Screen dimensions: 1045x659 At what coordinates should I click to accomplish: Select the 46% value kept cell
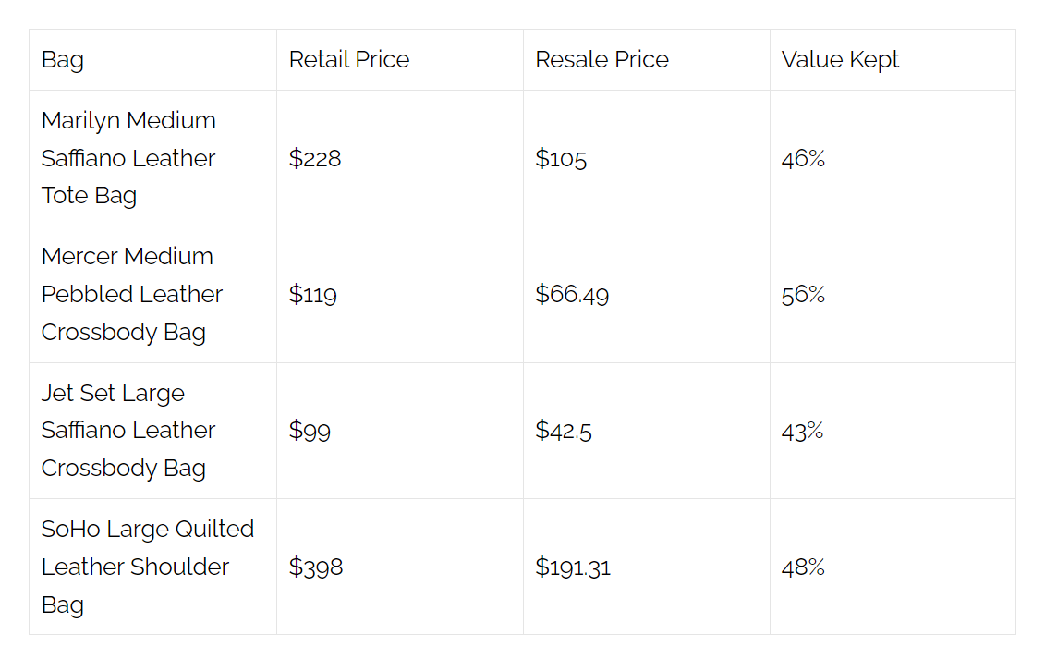tap(803, 159)
